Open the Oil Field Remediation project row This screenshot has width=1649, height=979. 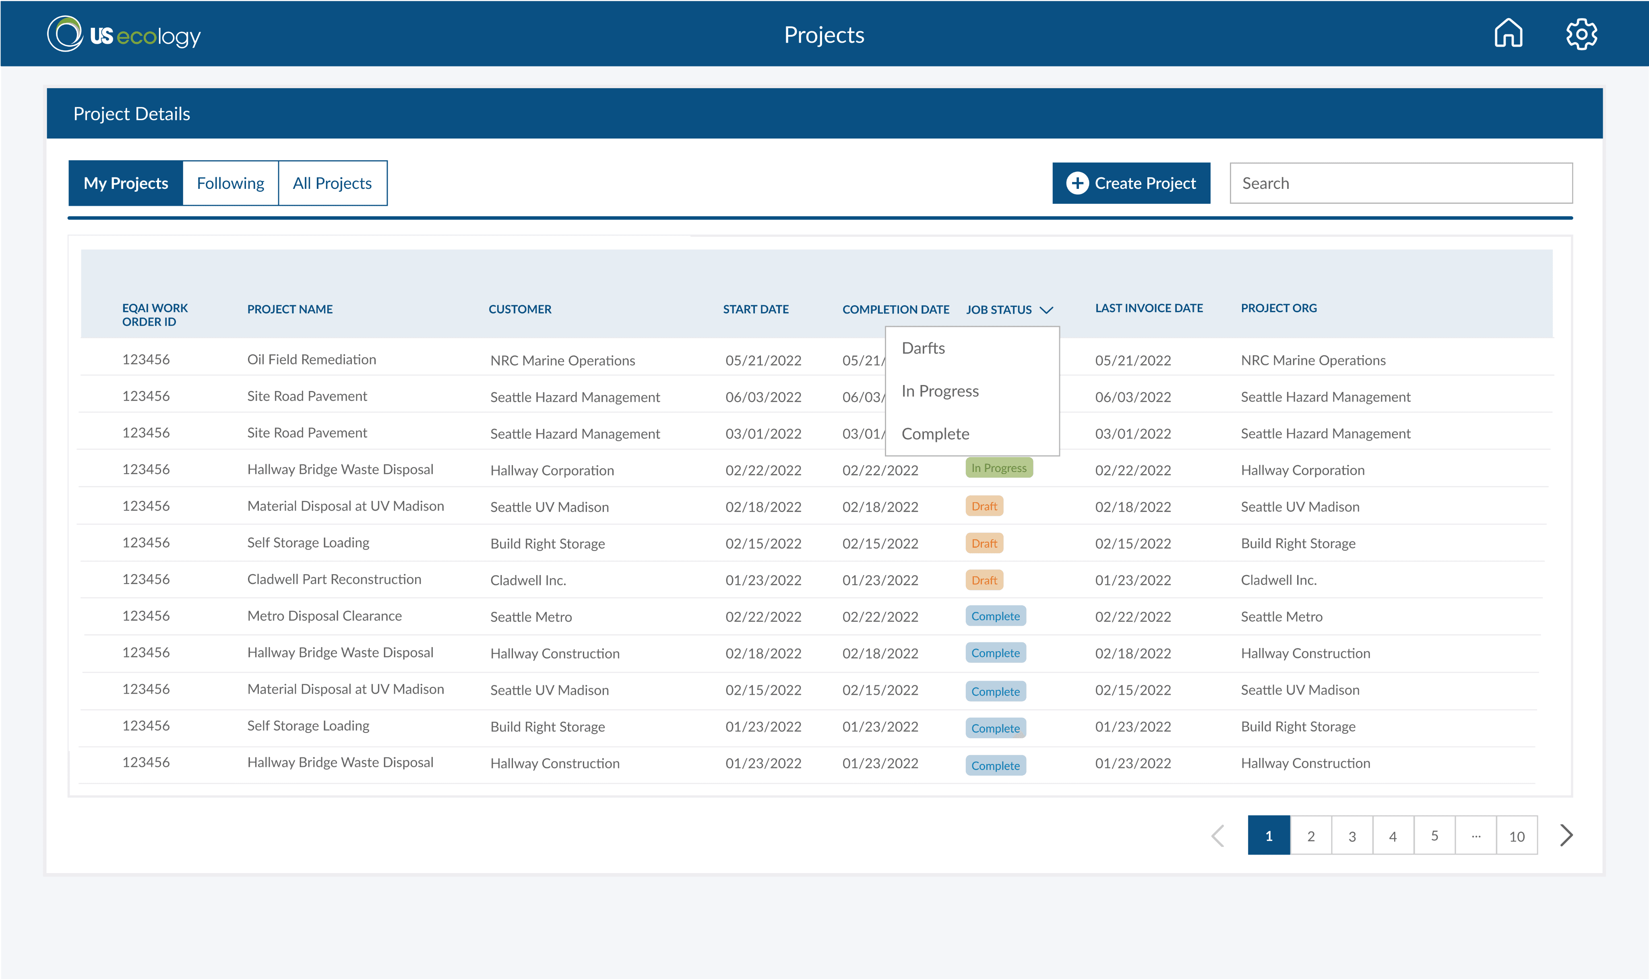(311, 360)
